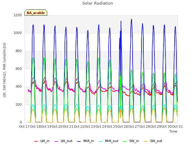Image resolution: width=196 pixels, height=147 pixels.
Task: Click the 200 y-axis tick label
Action: (19, 104)
